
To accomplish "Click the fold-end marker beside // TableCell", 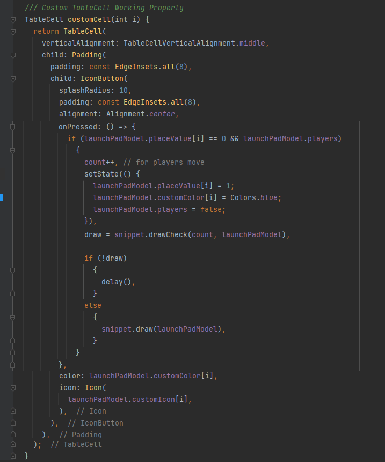I will [13, 444].
